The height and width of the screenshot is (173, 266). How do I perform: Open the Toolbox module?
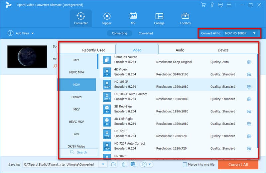[x=185, y=19]
